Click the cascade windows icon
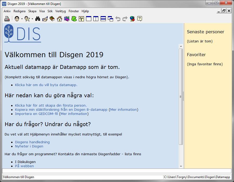The height and width of the screenshot is (182, 234). 110,19
